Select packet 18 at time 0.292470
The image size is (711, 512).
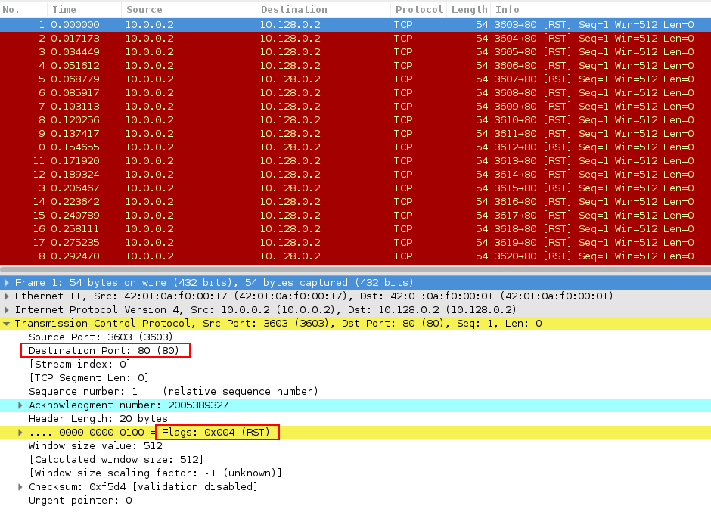coord(355,256)
